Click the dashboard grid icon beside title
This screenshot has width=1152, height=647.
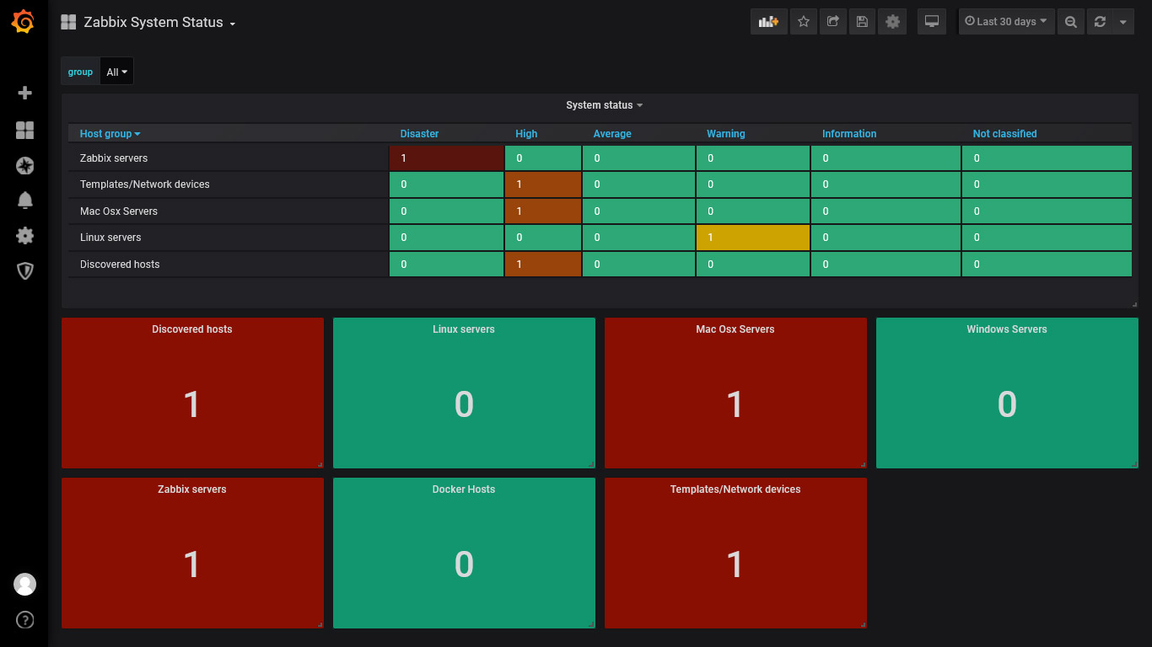point(68,22)
